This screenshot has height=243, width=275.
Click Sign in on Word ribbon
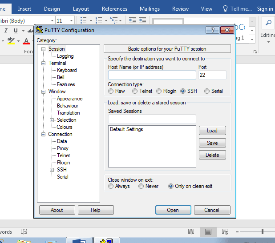click(x=265, y=9)
